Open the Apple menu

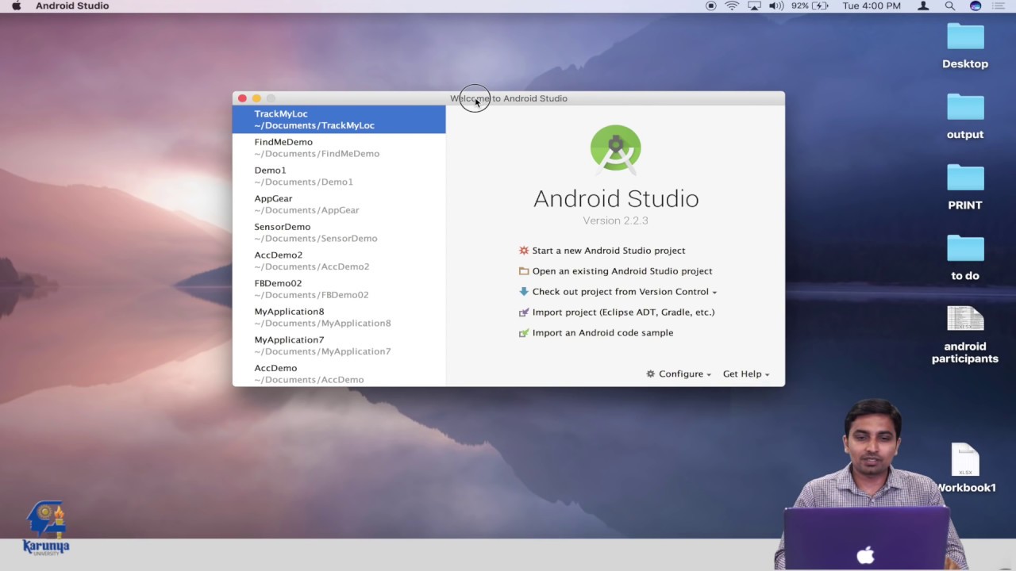[16, 6]
